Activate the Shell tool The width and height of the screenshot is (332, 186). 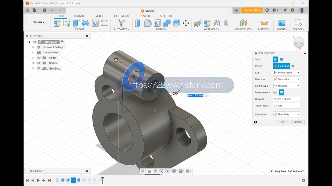157,23
